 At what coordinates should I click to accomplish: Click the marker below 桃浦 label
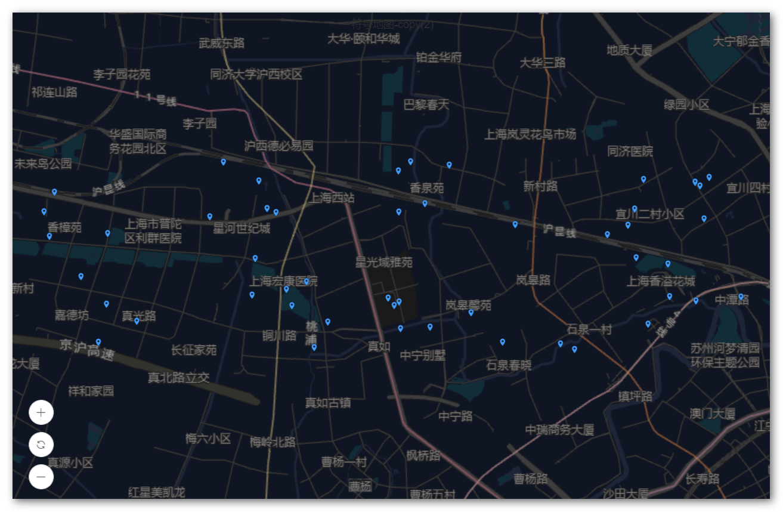314,347
